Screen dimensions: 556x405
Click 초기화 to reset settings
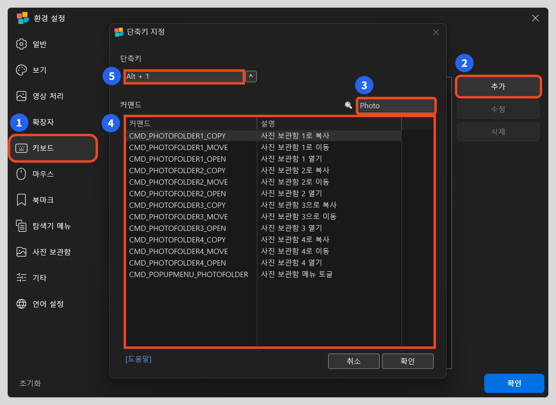coord(30,383)
